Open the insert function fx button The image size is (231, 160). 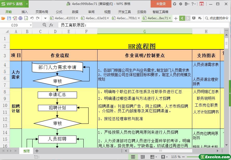pyautogui.click(x=51, y=25)
